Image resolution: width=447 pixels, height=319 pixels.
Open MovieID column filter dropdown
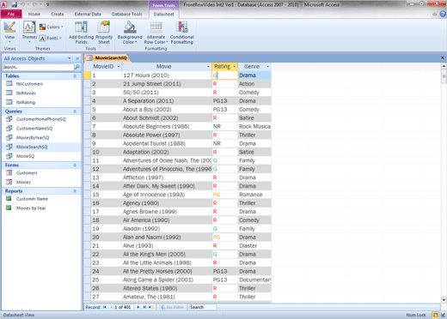pyautogui.click(x=119, y=67)
